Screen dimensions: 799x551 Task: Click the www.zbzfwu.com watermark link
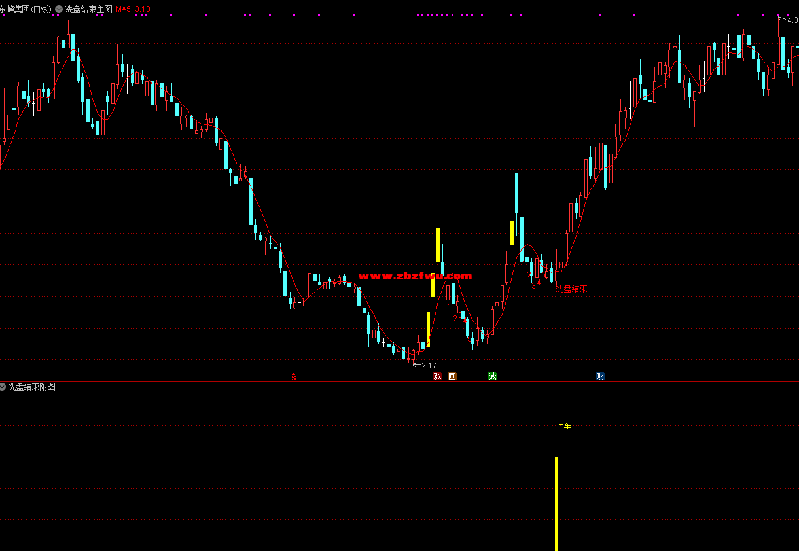(415, 276)
